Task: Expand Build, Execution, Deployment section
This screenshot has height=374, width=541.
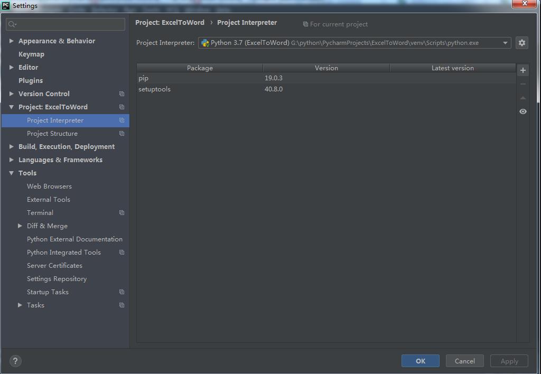Action: (x=12, y=147)
